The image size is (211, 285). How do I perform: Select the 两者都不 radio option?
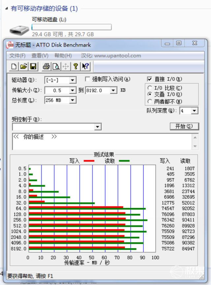pos(150,101)
